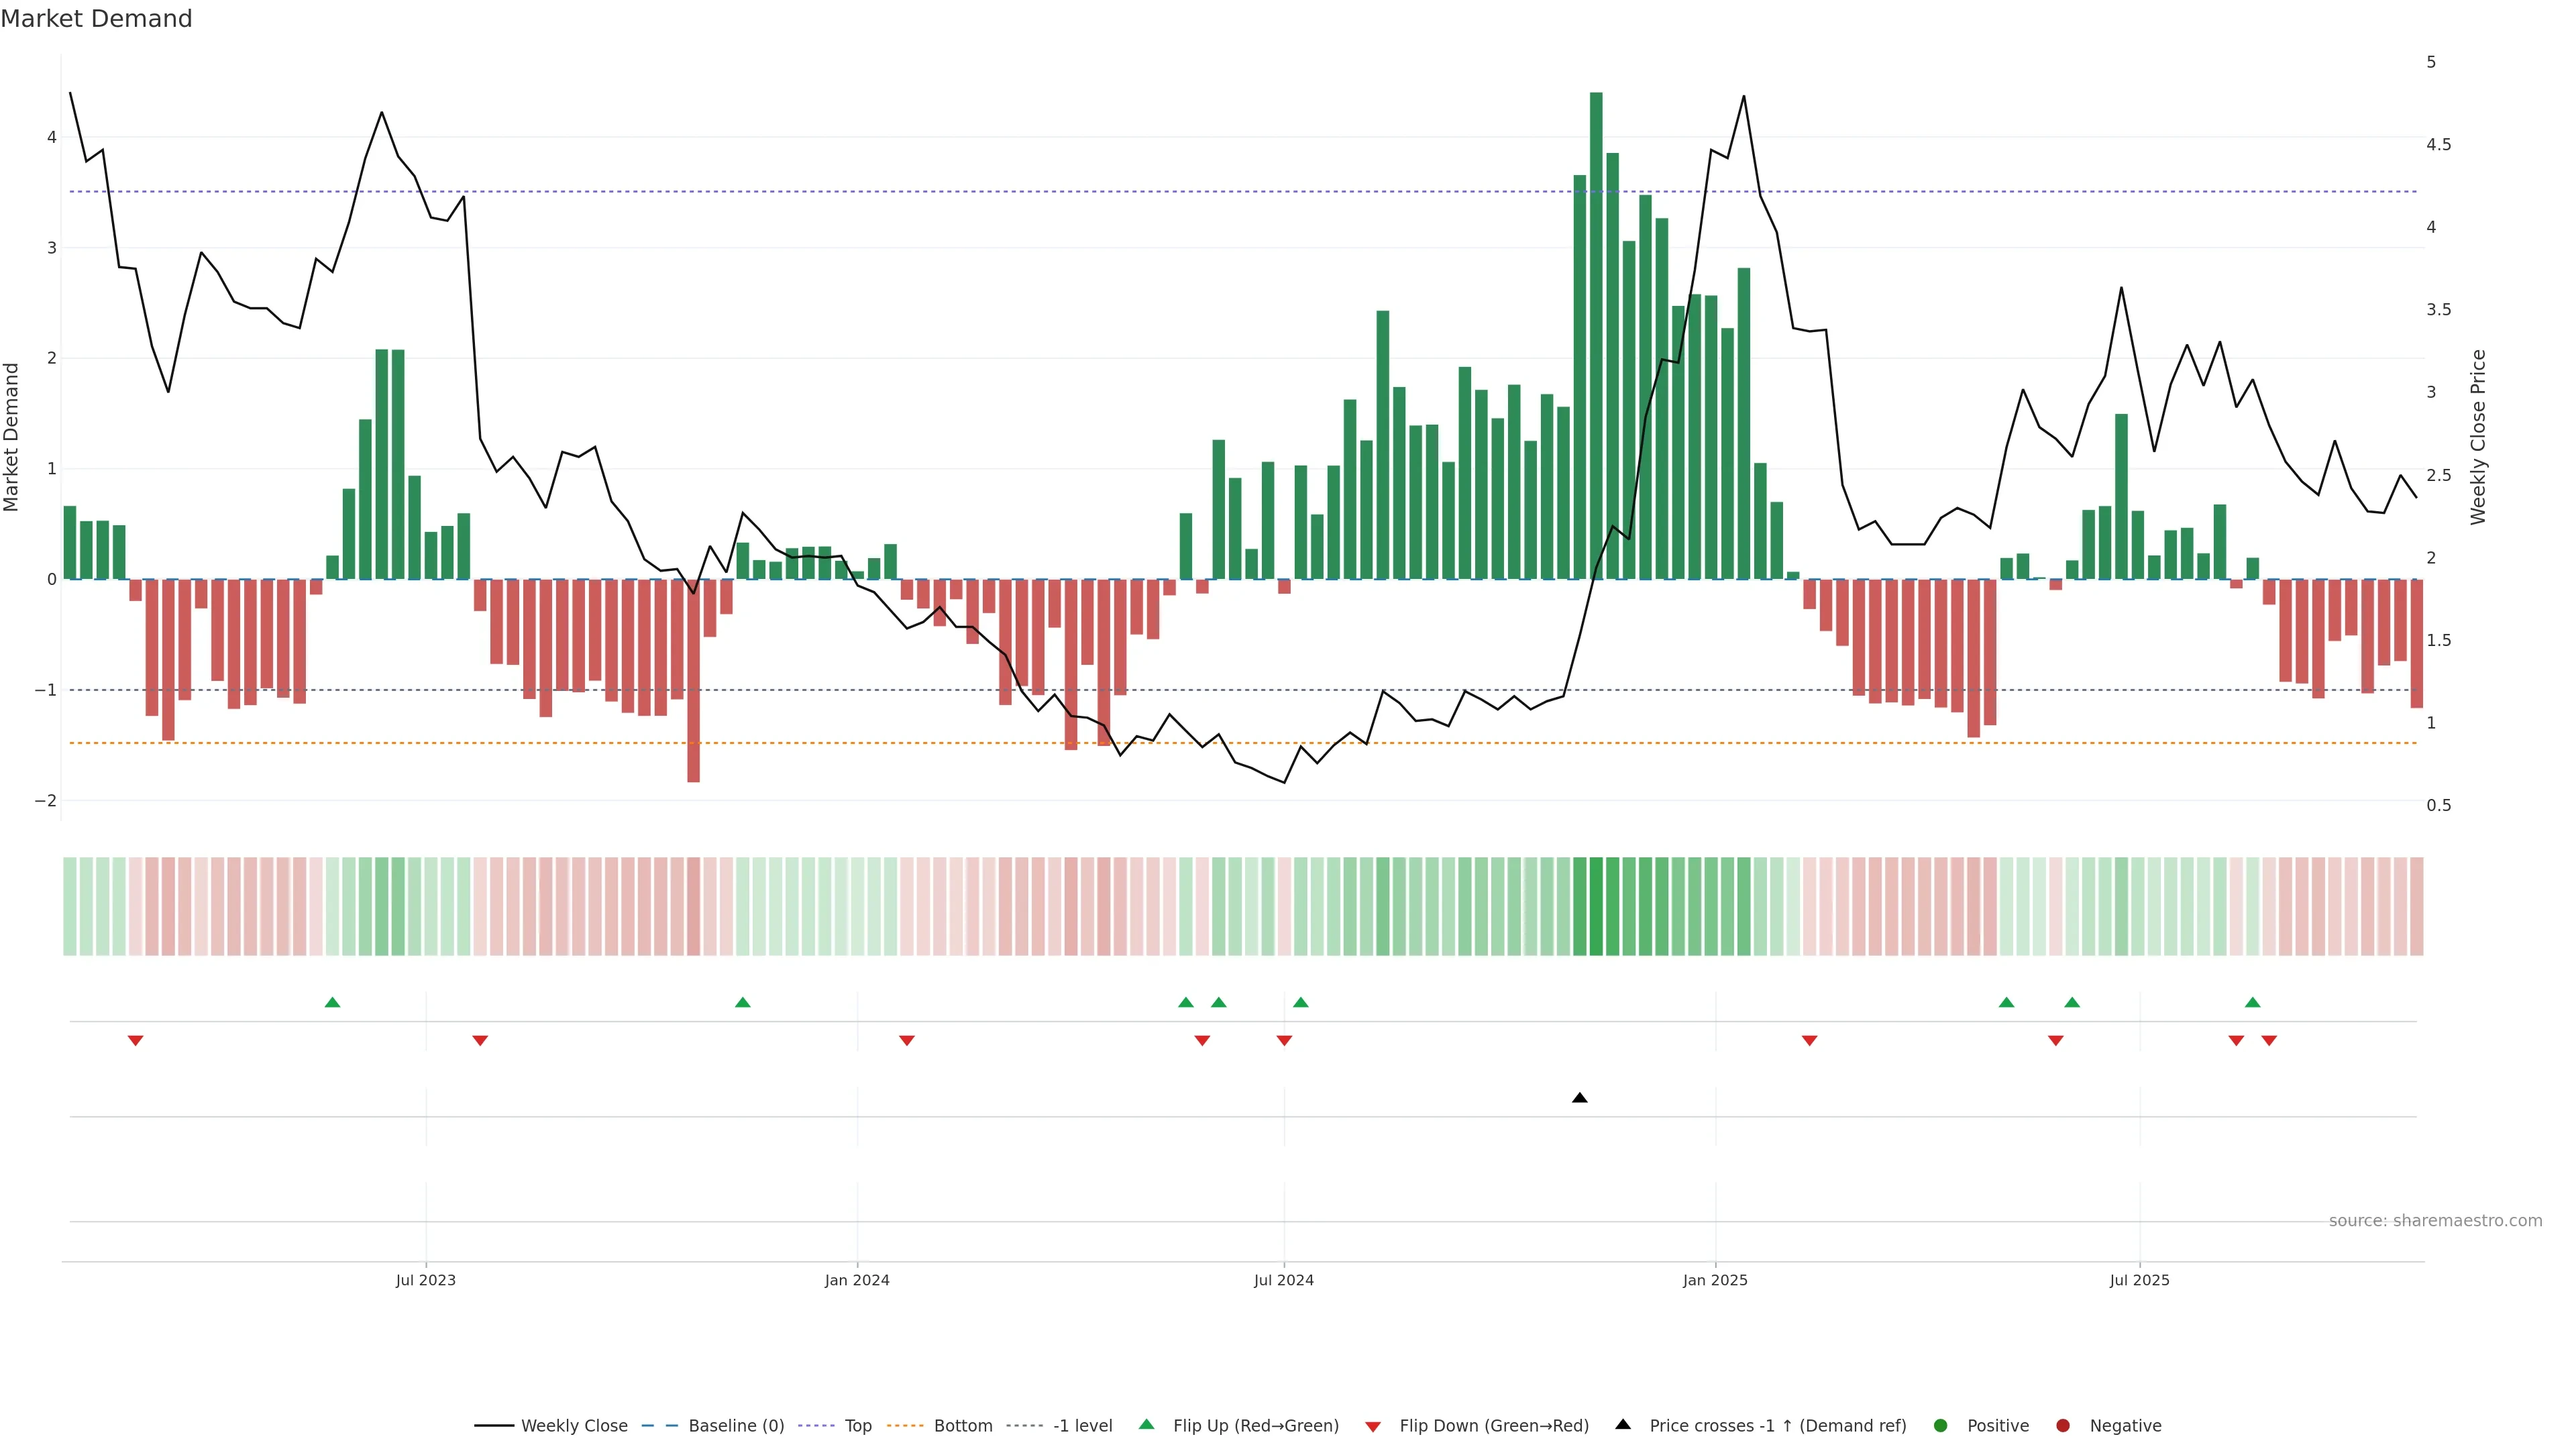Toggle the Top dotted line legend entry
Image resolution: width=2576 pixels, height=1449 pixels.
pyautogui.click(x=857, y=1425)
